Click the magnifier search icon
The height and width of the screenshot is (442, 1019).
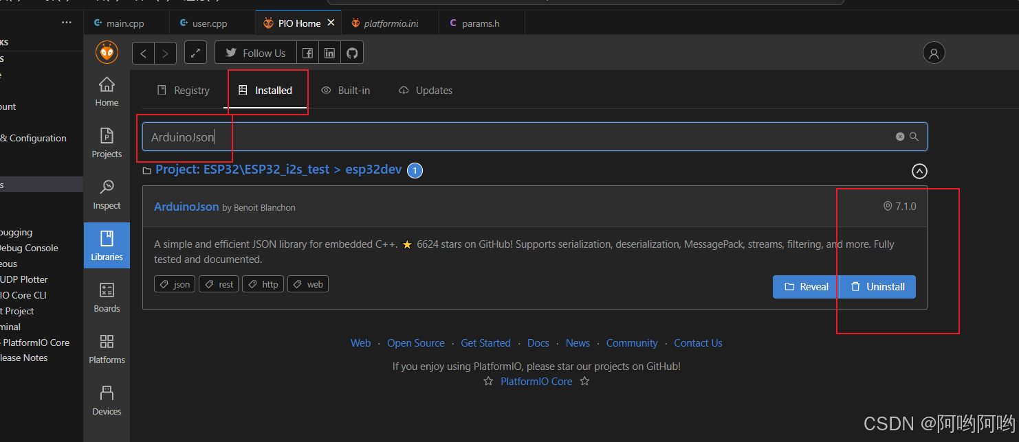tap(914, 137)
